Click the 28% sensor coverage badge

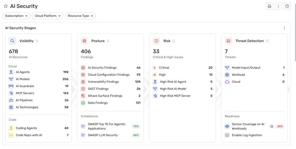[x=280, y=126]
